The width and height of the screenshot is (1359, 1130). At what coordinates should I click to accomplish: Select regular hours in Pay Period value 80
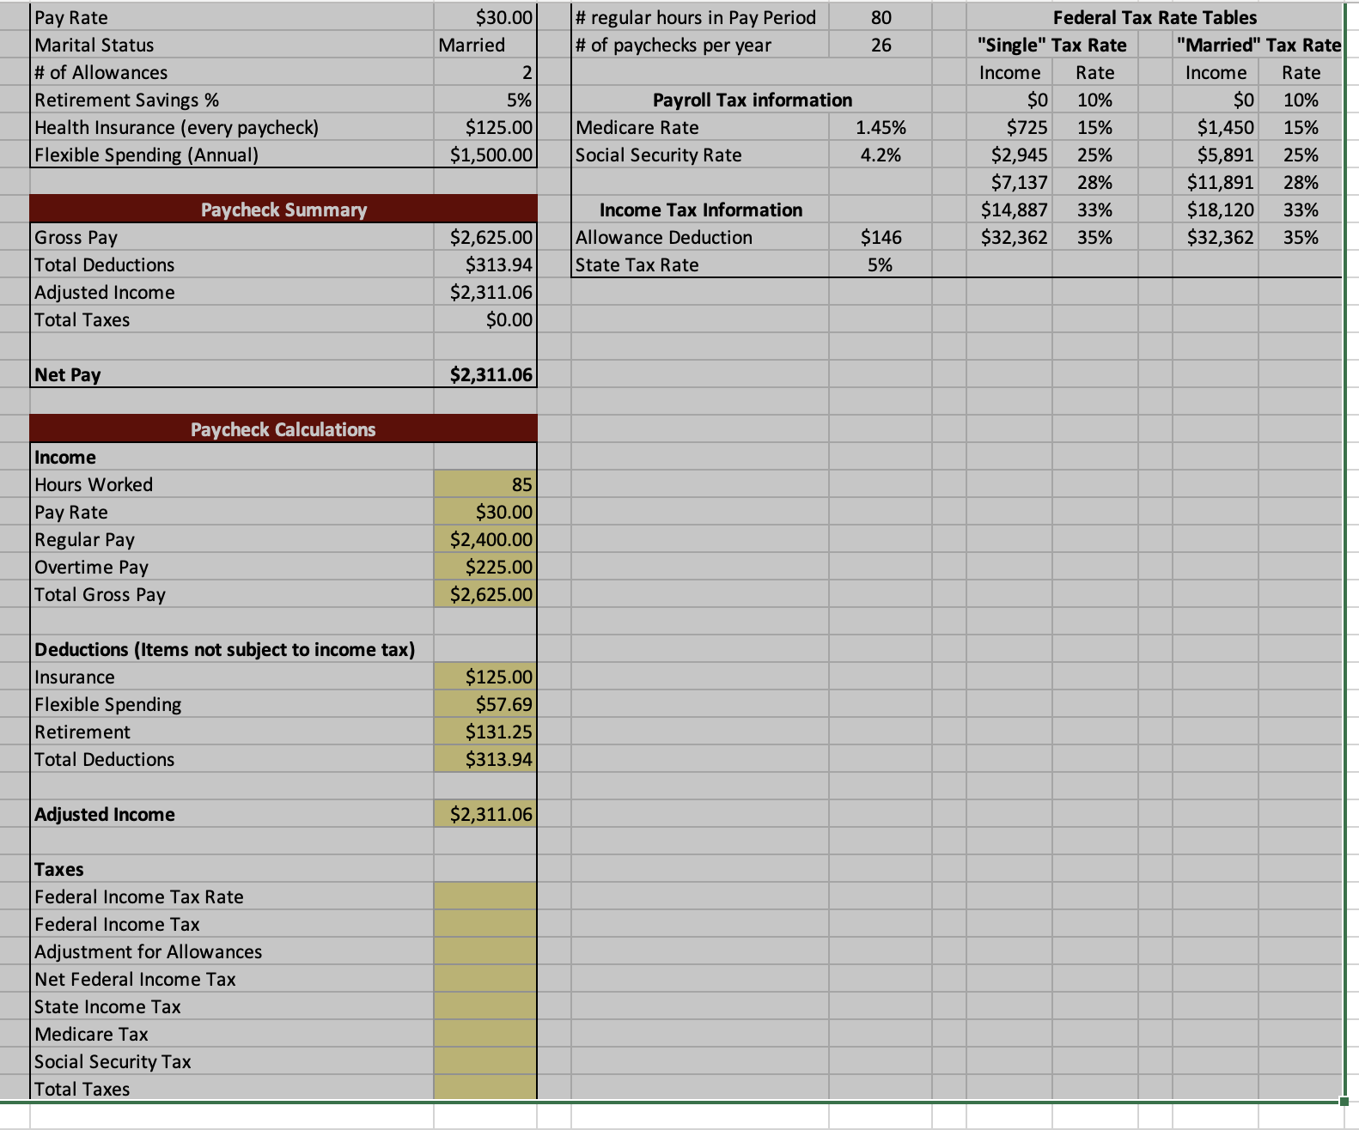(x=881, y=17)
